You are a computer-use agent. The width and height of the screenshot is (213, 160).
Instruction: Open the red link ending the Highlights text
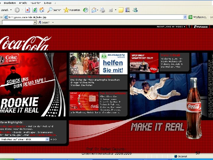coord(43,135)
